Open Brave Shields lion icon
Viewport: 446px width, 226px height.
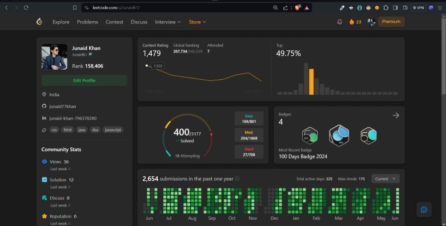(297, 8)
